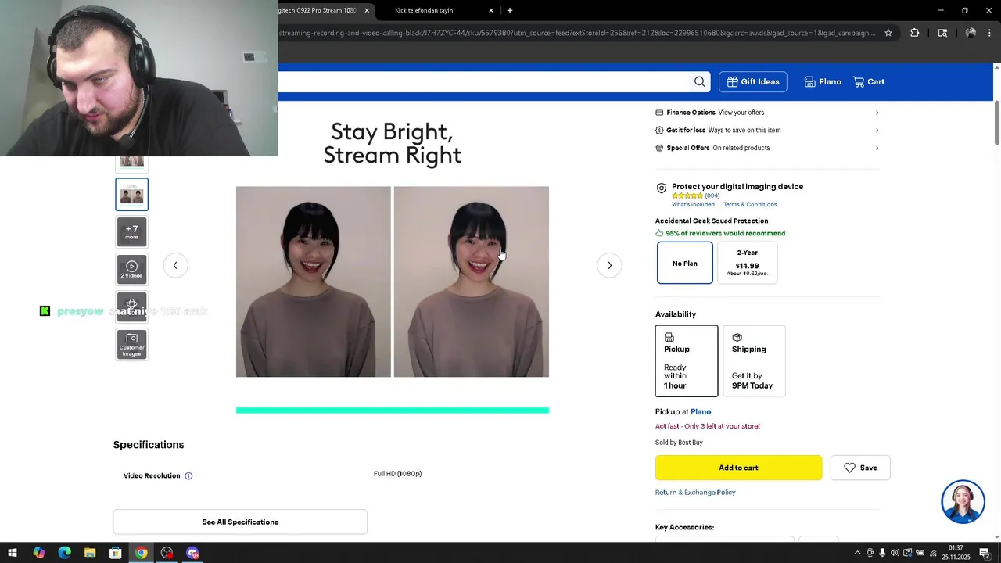Show the previous product image
The image size is (1001, 563).
tap(175, 265)
